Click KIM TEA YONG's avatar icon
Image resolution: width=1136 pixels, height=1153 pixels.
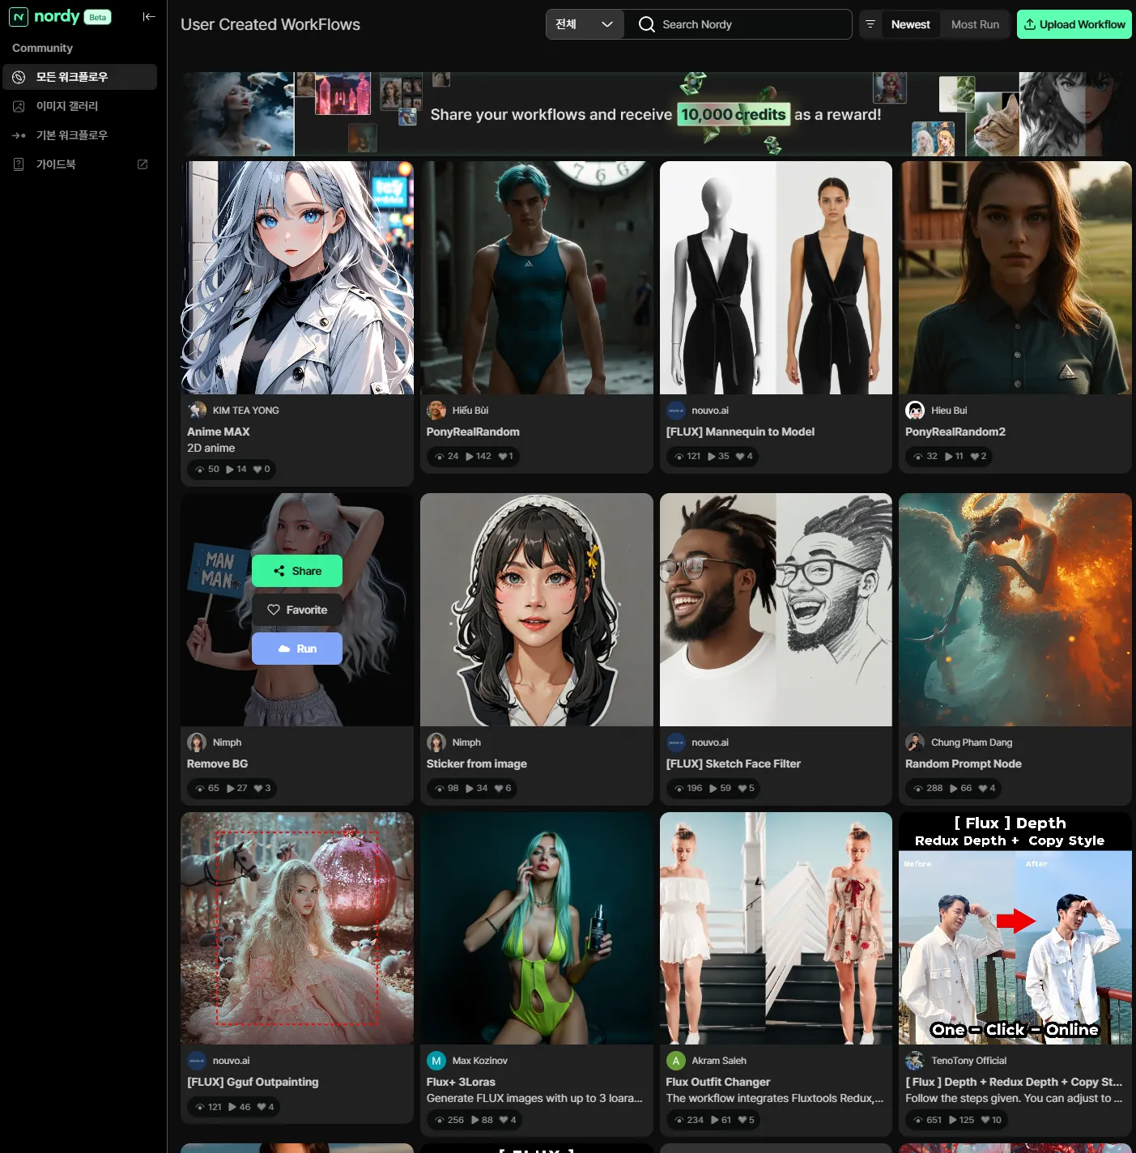coord(197,411)
